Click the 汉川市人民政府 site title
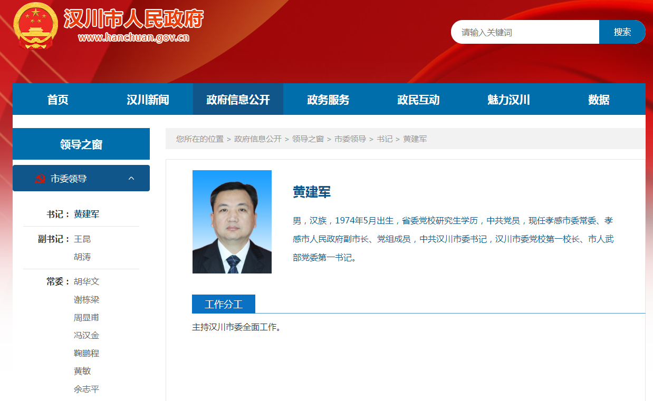The height and width of the screenshot is (401, 653). [x=133, y=19]
